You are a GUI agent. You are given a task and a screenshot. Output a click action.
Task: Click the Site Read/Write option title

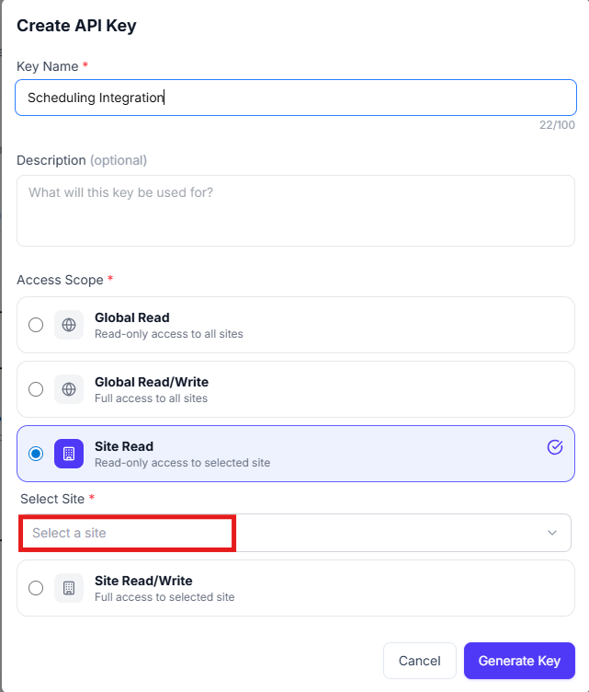(143, 581)
